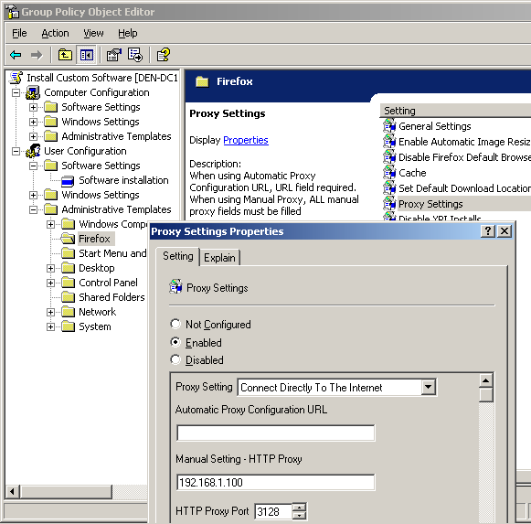Click the HTTP Proxy Port up arrow
Image resolution: width=531 pixels, height=524 pixels.
tap(299, 508)
